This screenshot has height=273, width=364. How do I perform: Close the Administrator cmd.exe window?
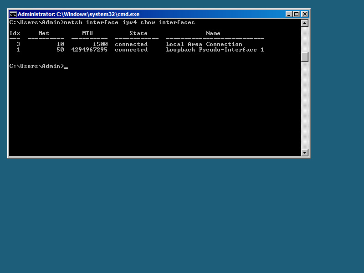(x=305, y=14)
